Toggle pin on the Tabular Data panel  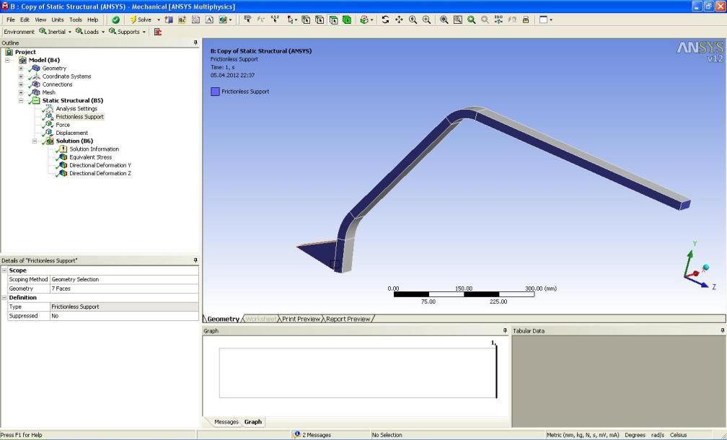[x=723, y=330]
